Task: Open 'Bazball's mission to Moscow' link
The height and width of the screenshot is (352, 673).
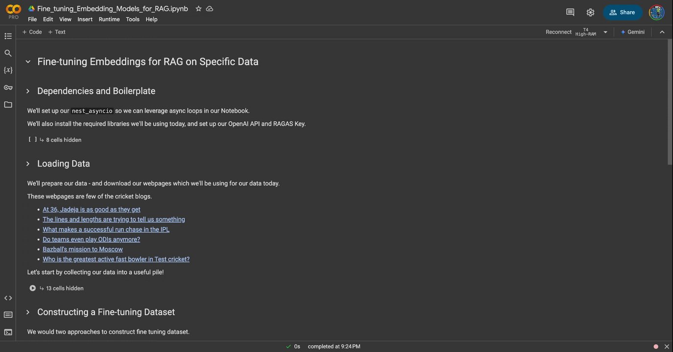Action: point(83,249)
